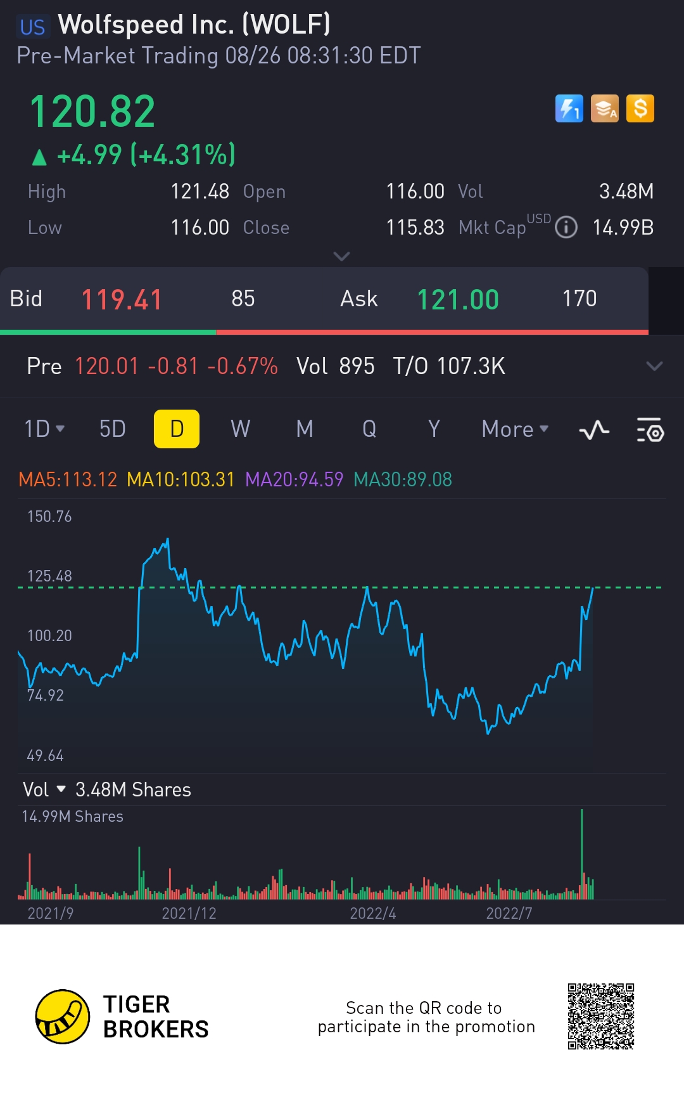Tap the MA30:89.08 indicator label
Viewport: 684px width, 1109px height.
[x=403, y=479]
